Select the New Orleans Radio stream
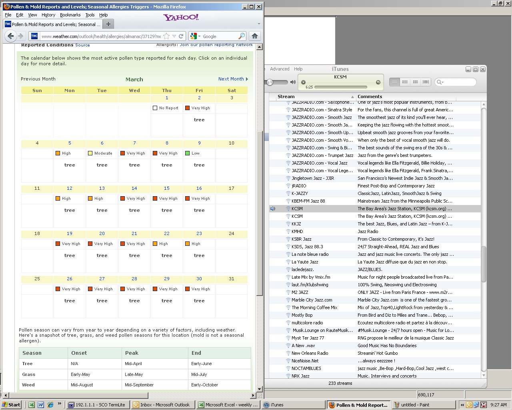This screenshot has width=512, height=410. [x=375, y=353]
